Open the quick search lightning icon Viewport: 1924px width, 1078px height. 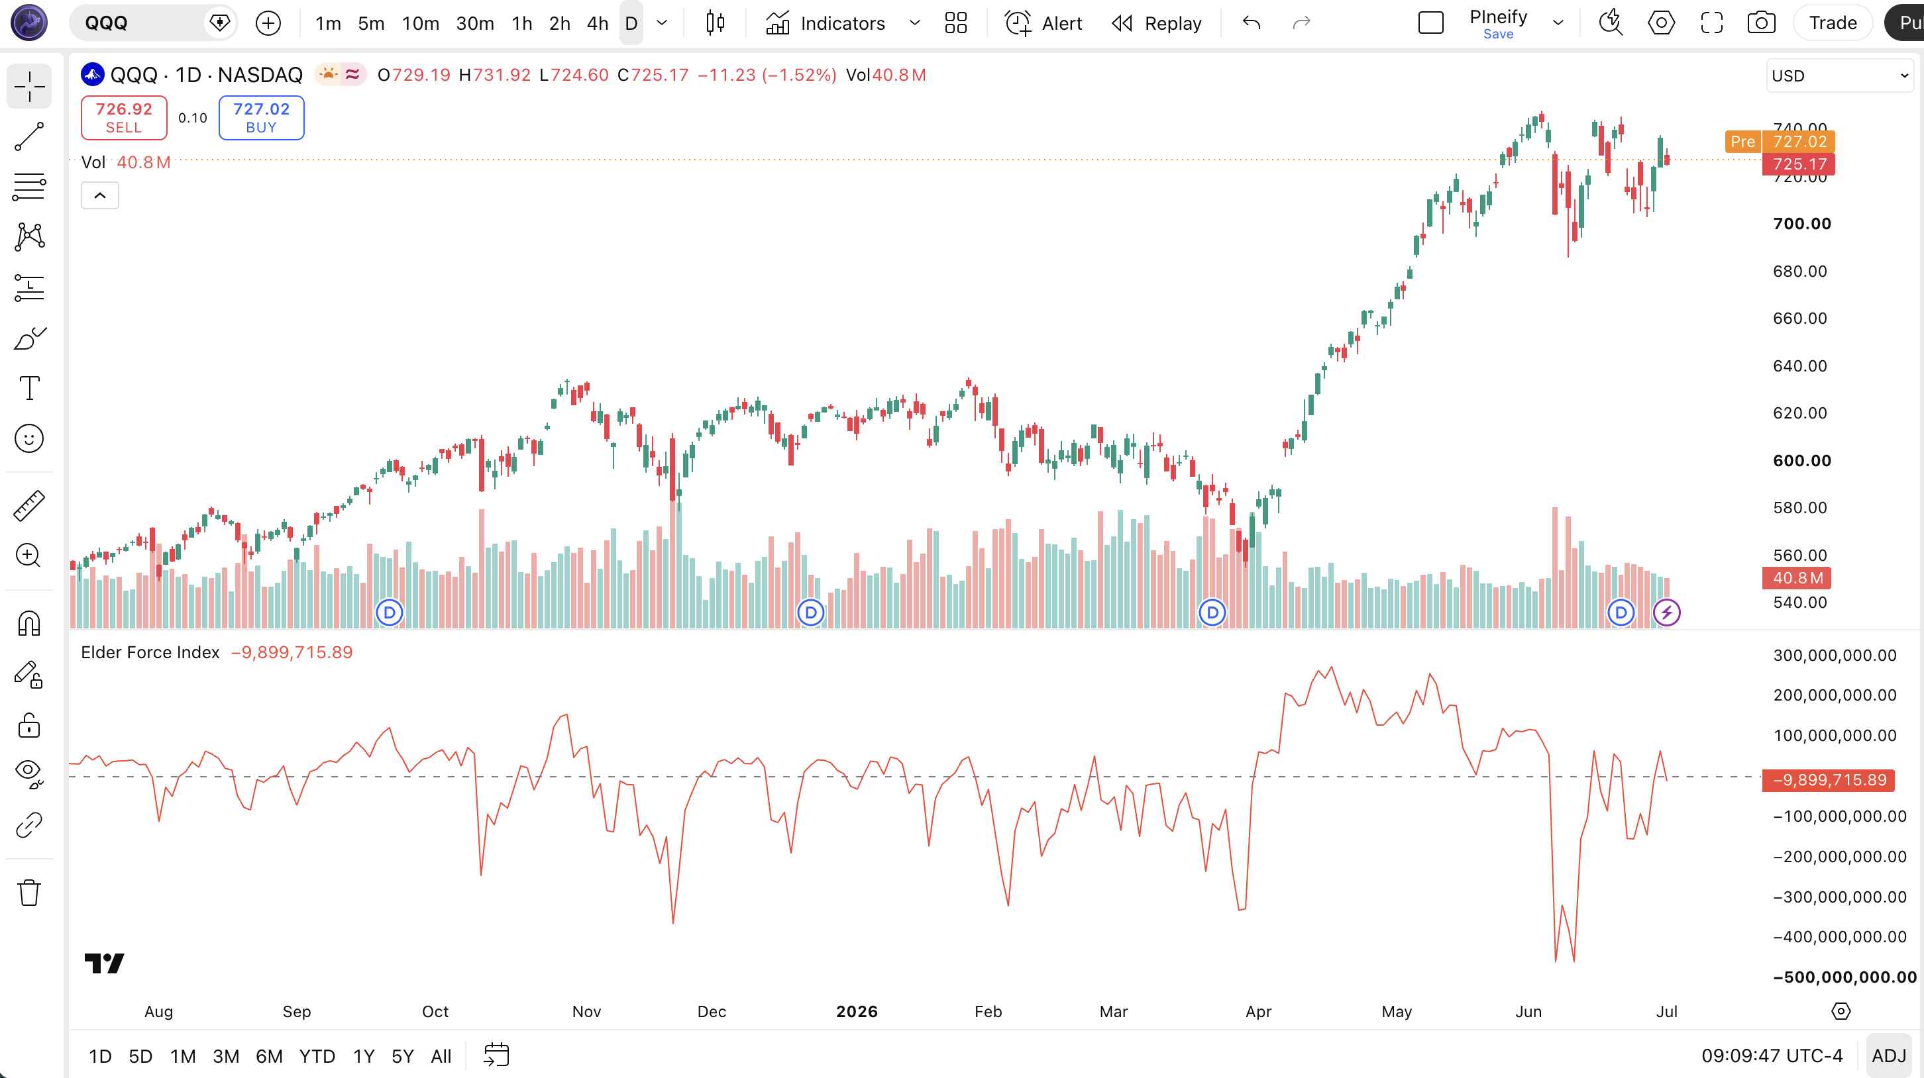(1611, 23)
